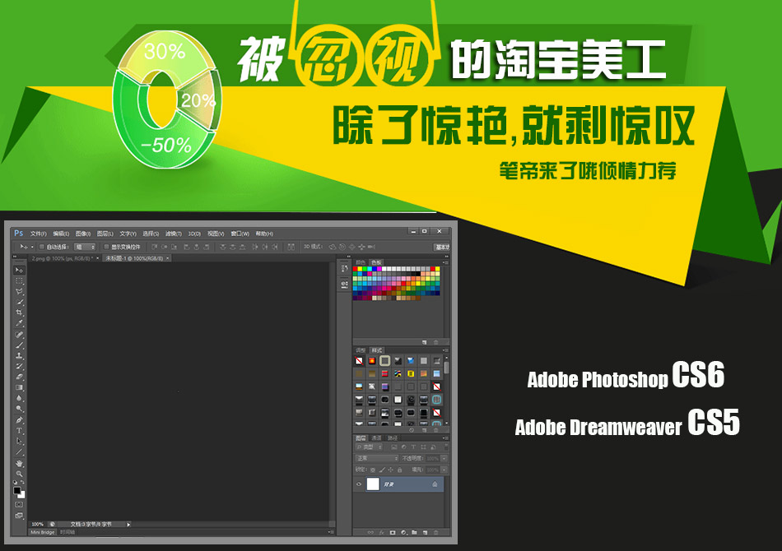Select the Dodge tool
Screen dimensions: 782x551
20,409
